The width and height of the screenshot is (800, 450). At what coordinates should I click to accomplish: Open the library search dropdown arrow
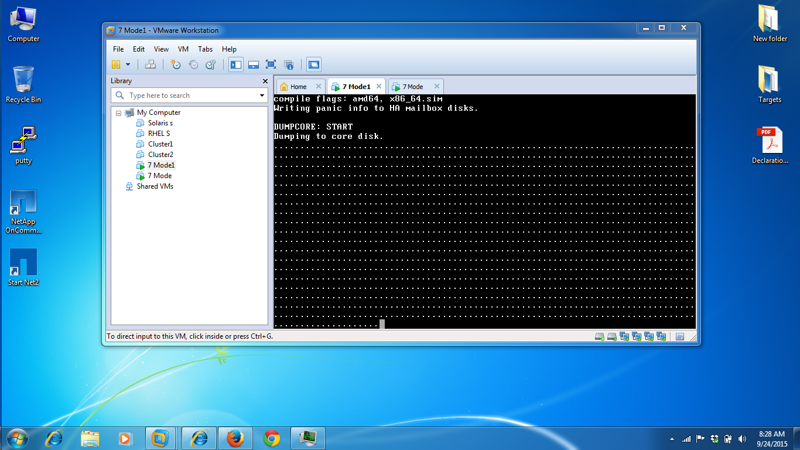(x=262, y=96)
